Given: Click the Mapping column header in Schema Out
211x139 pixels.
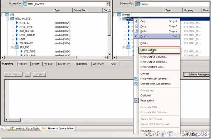Looking at the screenshot, I should [x=192, y=10].
